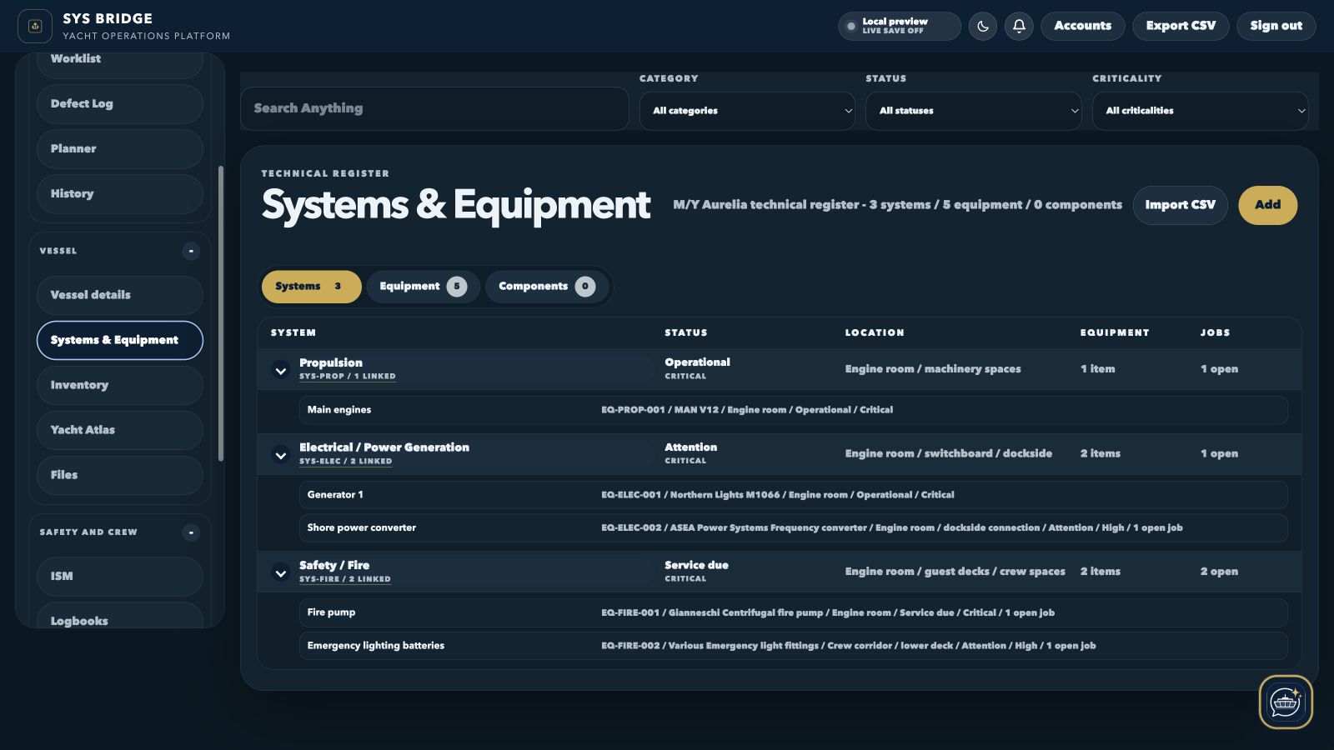
Task: Collapse the Safety and Crew sidebar section
Action: [191, 532]
